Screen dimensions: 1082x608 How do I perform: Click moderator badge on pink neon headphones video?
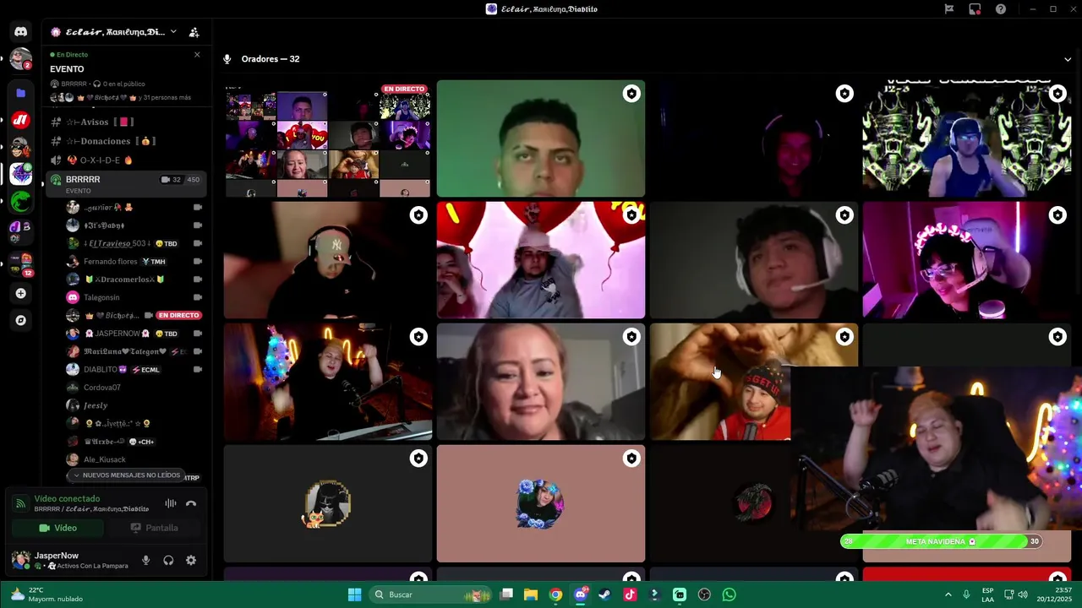point(1057,215)
